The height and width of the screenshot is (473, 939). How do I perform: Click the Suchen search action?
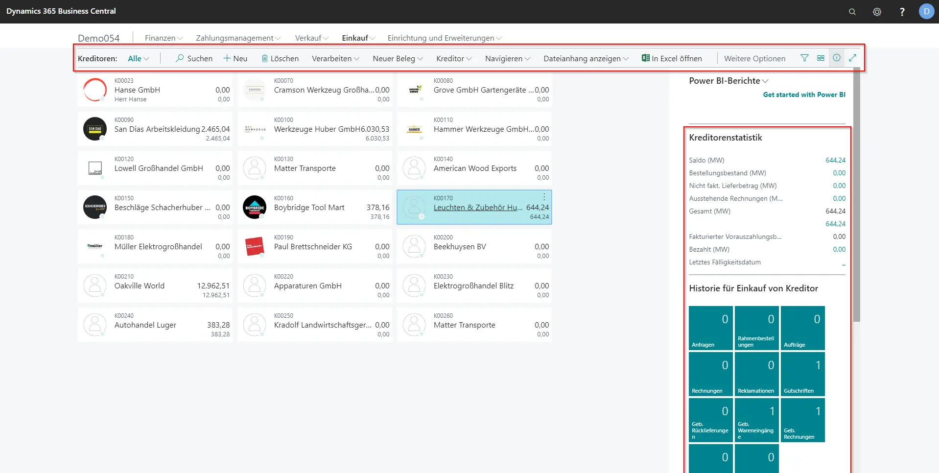point(194,58)
